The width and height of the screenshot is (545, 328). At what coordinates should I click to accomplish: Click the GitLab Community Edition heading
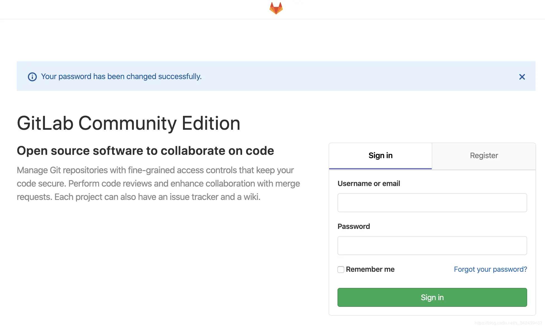pyautogui.click(x=129, y=123)
